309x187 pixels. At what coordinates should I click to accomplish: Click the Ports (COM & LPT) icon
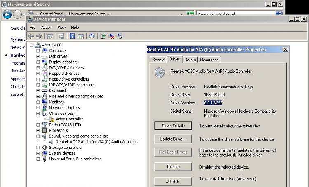[44, 125]
